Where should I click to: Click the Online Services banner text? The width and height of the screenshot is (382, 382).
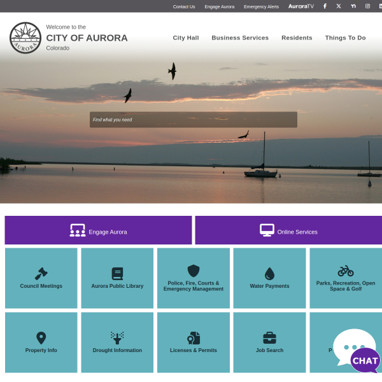297,232
